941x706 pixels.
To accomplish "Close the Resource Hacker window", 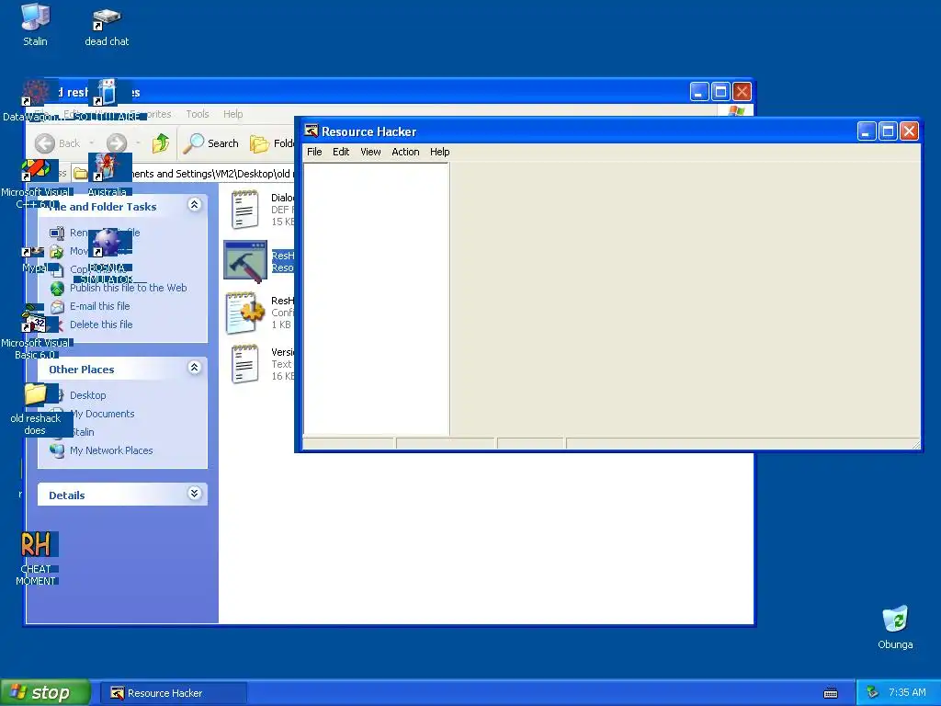I will [909, 131].
